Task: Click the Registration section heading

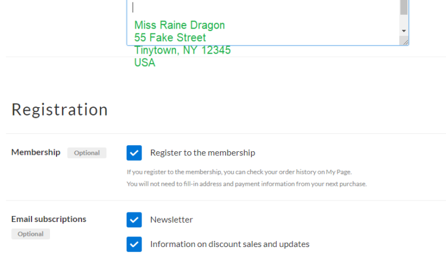Action: point(59,110)
